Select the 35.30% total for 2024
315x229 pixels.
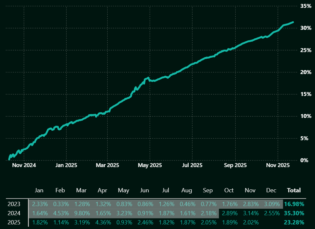294,214
